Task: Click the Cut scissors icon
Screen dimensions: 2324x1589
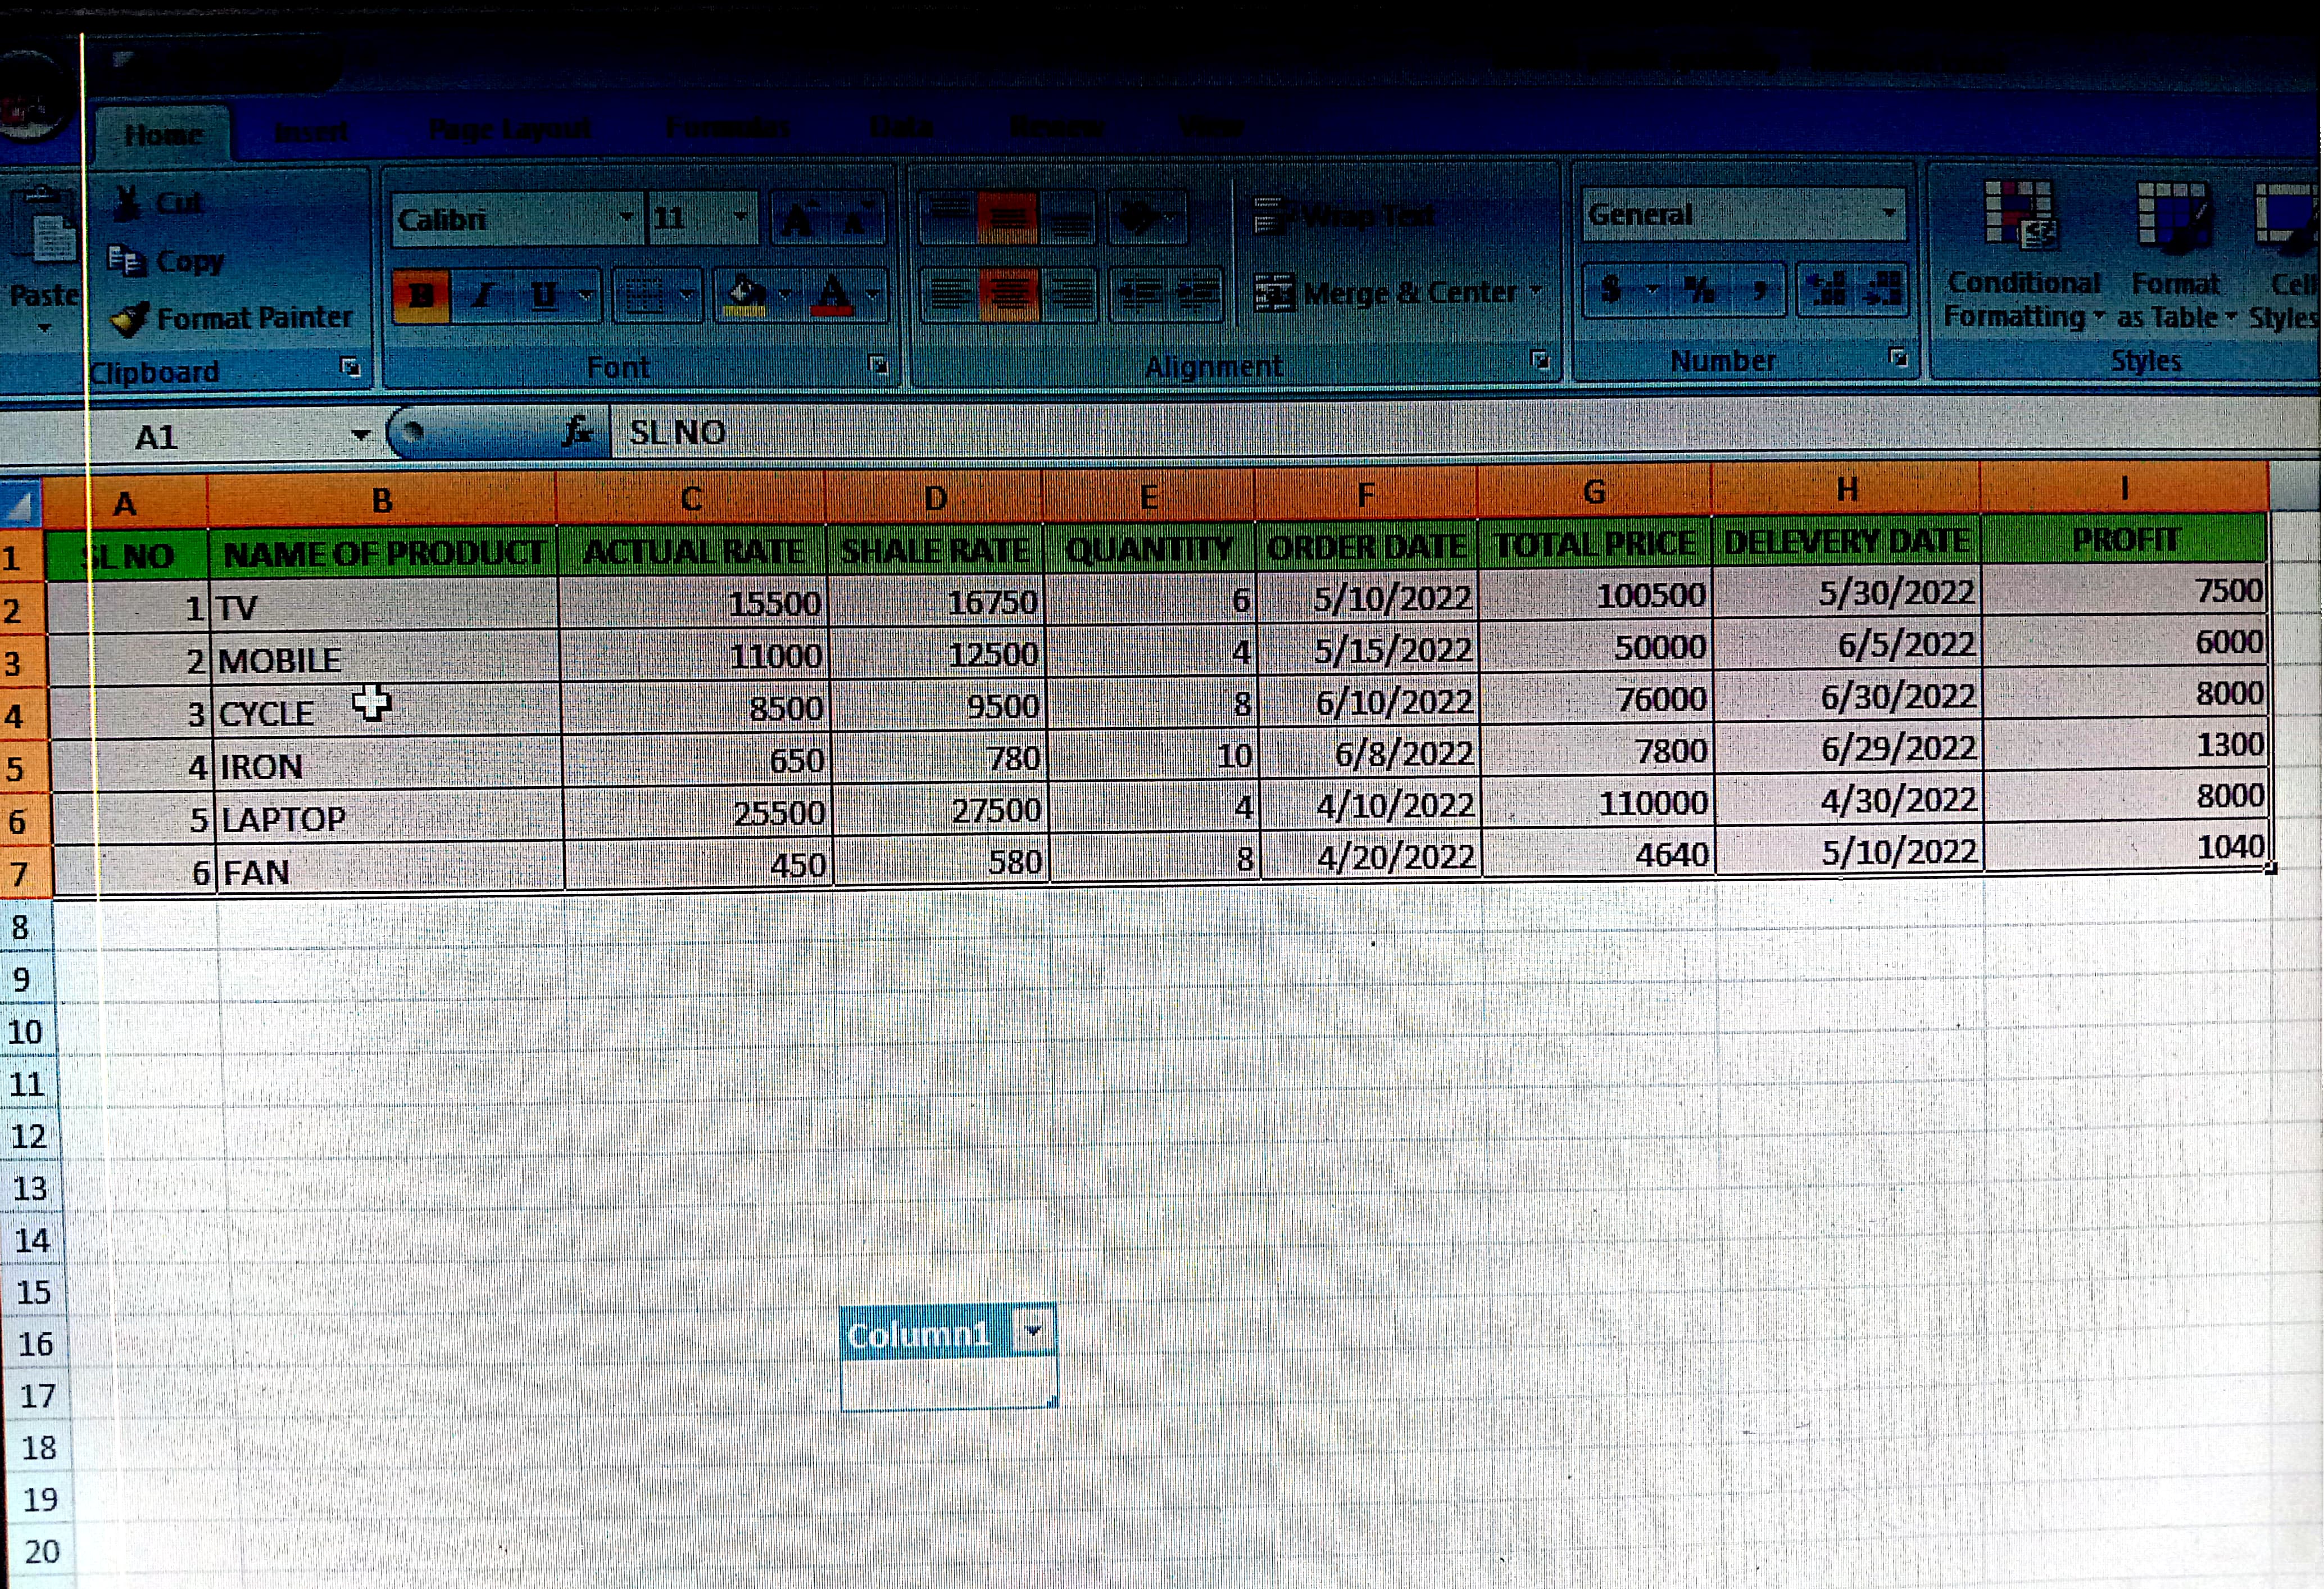Action: pyautogui.click(x=127, y=203)
